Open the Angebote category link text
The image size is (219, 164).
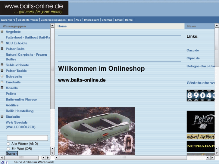coord(13,32)
